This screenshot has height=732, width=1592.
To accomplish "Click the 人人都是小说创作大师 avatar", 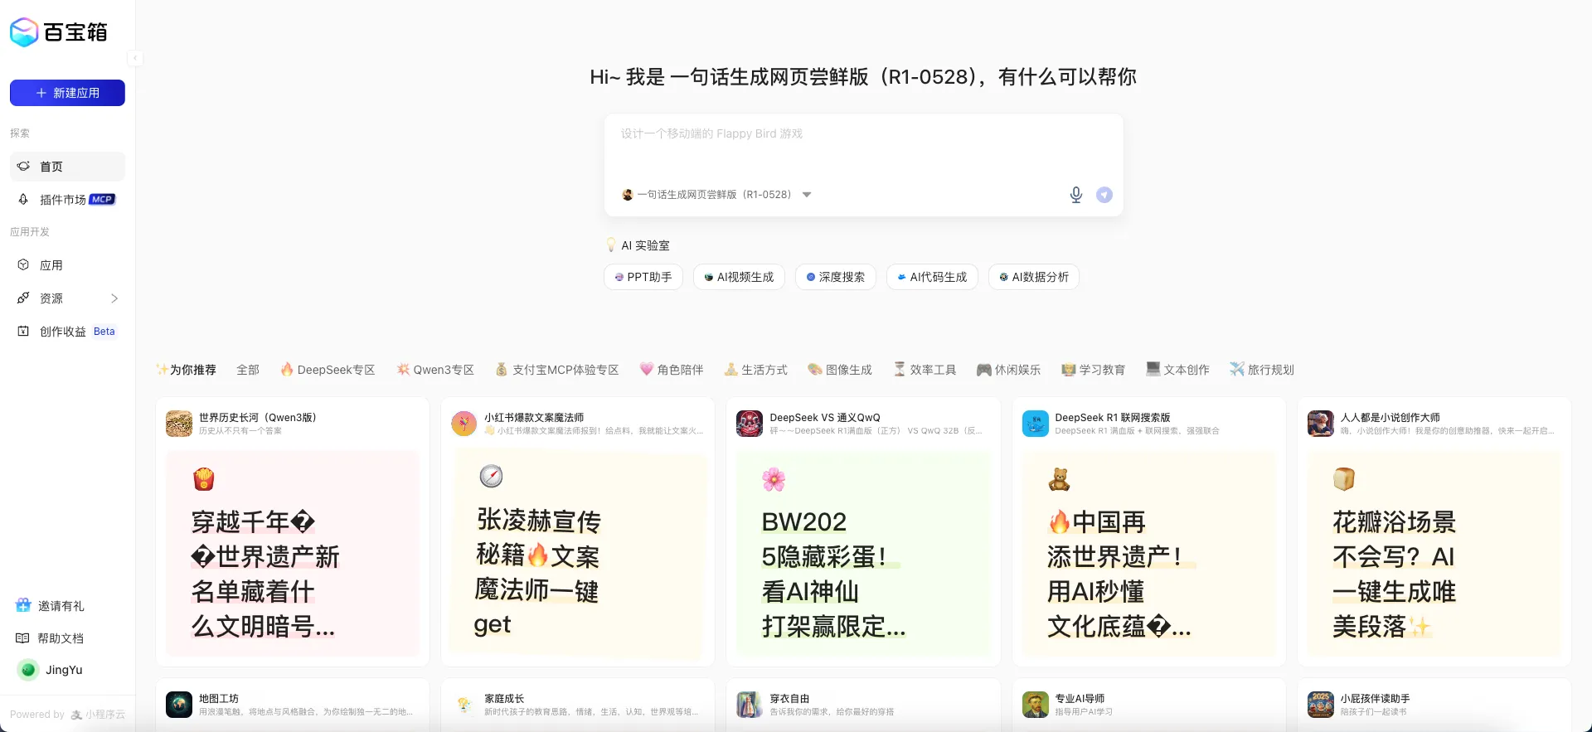I will pyautogui.click(x=1321, y=424).
